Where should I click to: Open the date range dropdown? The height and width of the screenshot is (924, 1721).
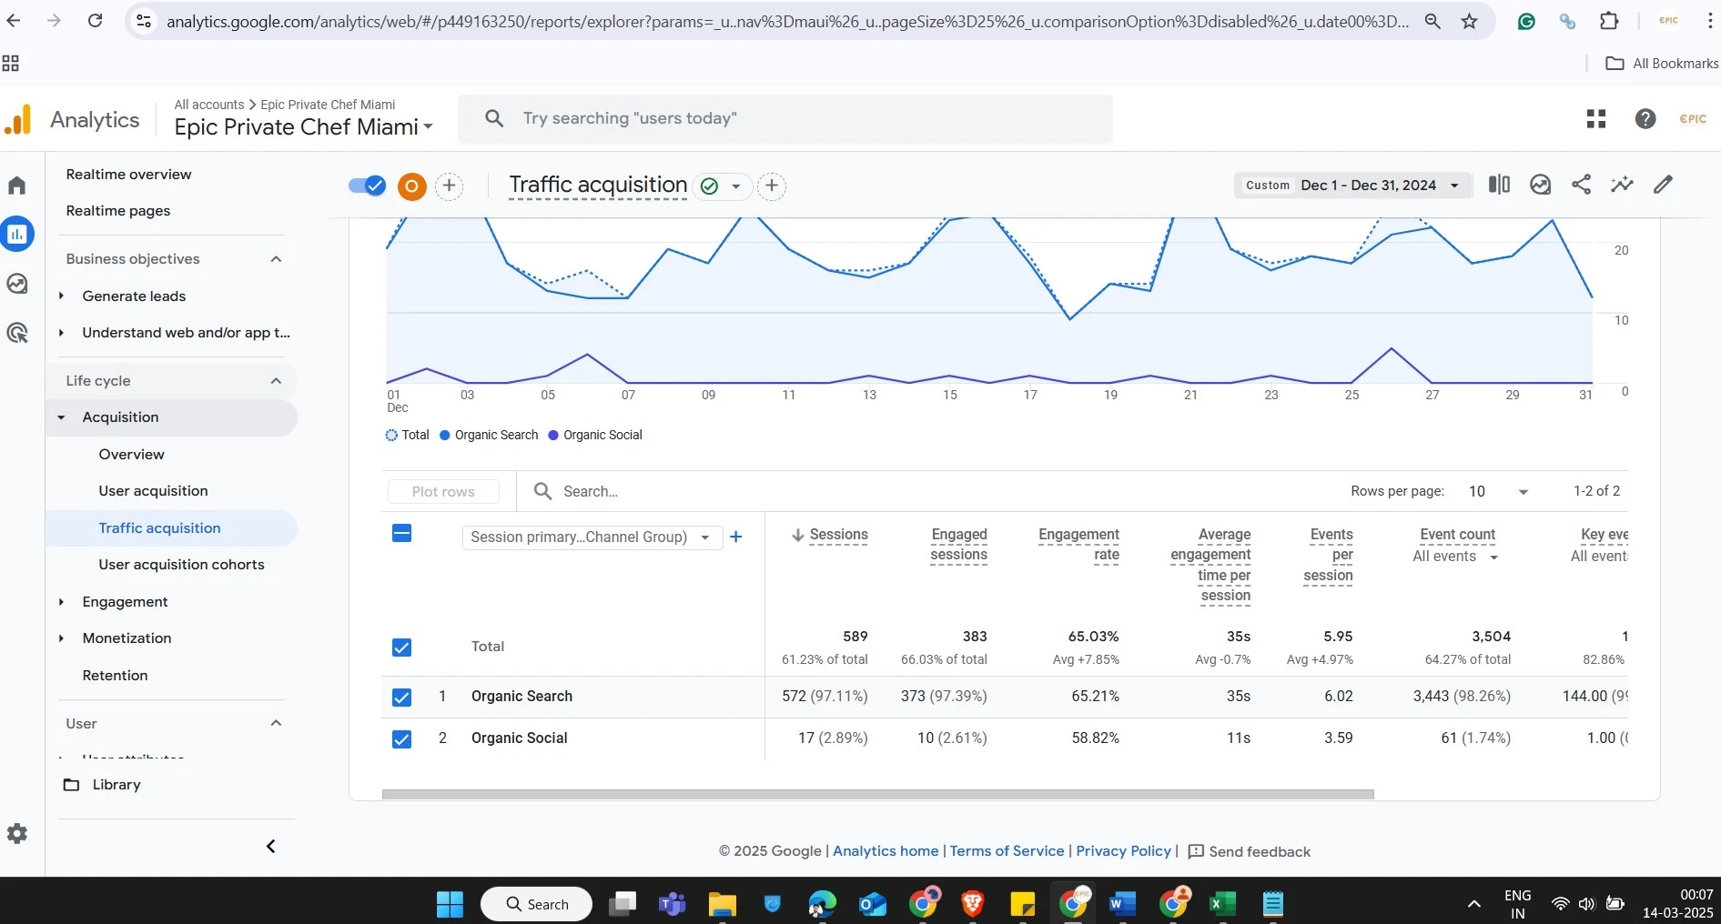[1352, 186]
